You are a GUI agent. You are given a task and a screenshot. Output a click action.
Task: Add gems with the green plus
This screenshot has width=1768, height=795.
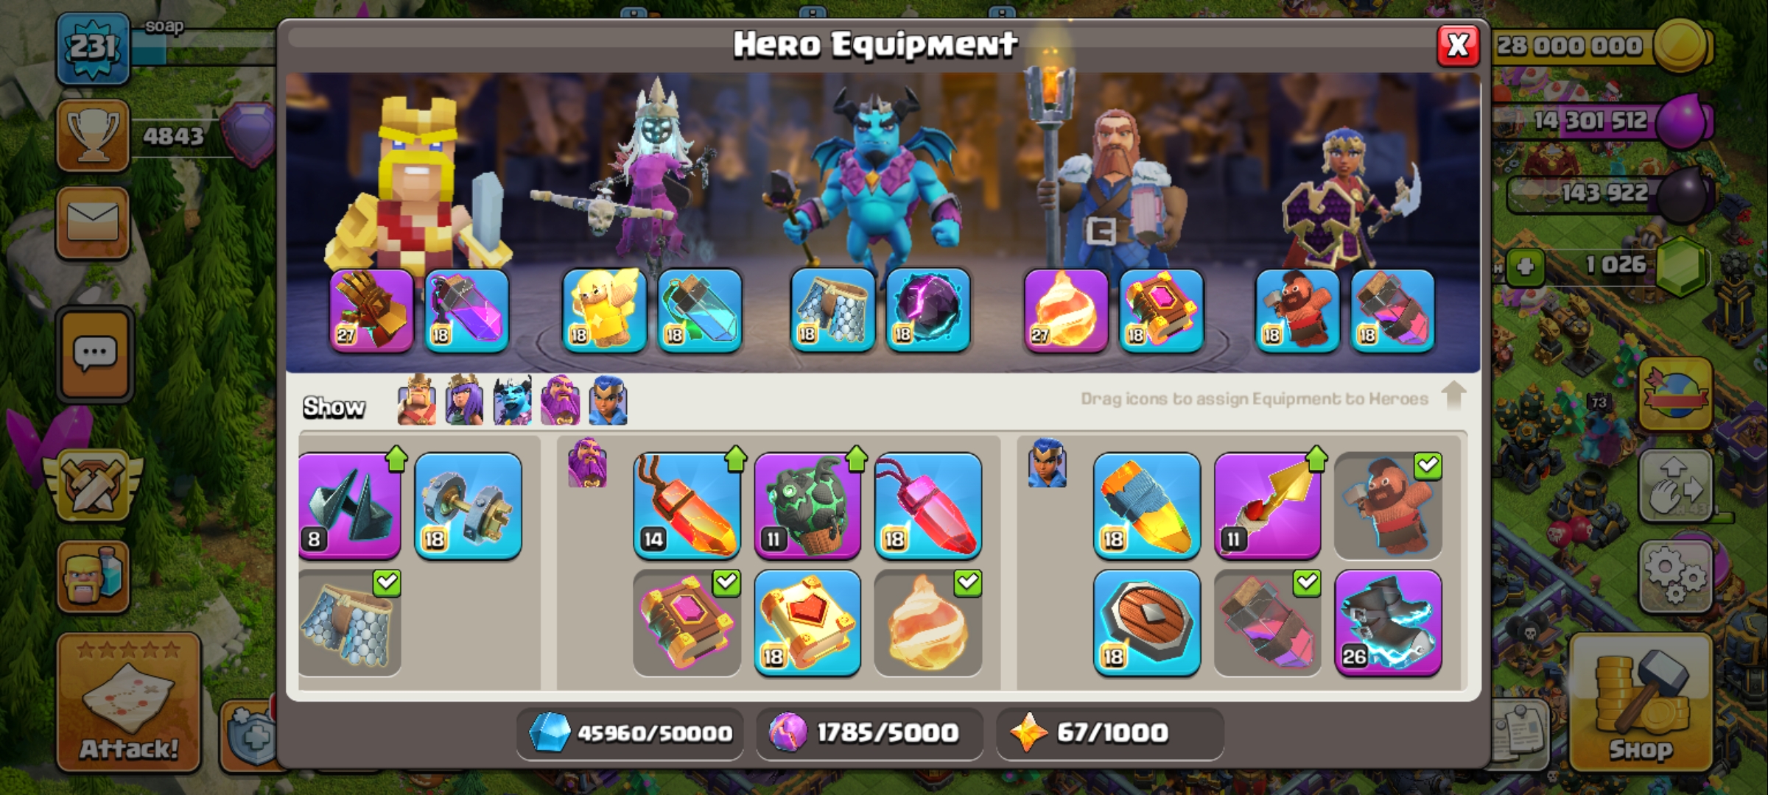(1525, 266)
